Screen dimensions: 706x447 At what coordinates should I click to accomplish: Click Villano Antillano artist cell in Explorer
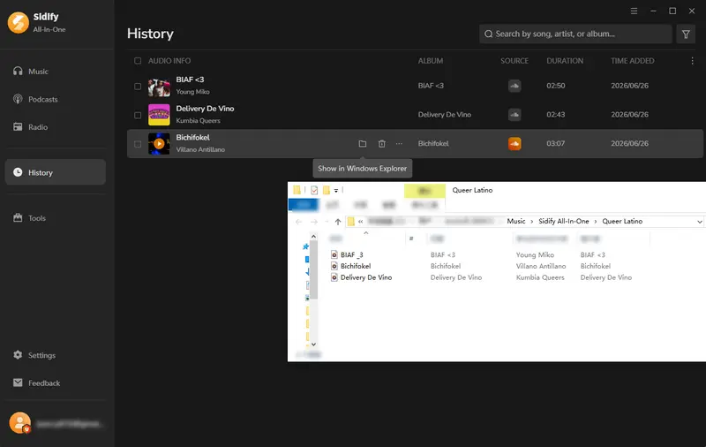click(x=541, y=266)
